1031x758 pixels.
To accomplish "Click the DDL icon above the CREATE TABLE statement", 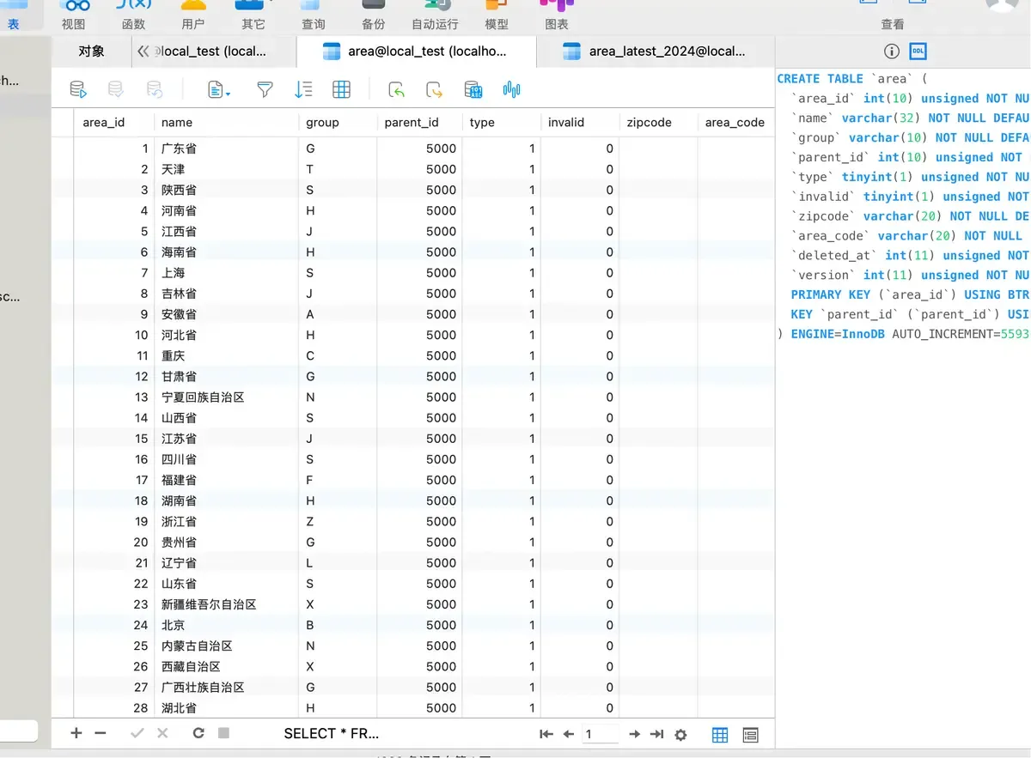I will point(918,52).
